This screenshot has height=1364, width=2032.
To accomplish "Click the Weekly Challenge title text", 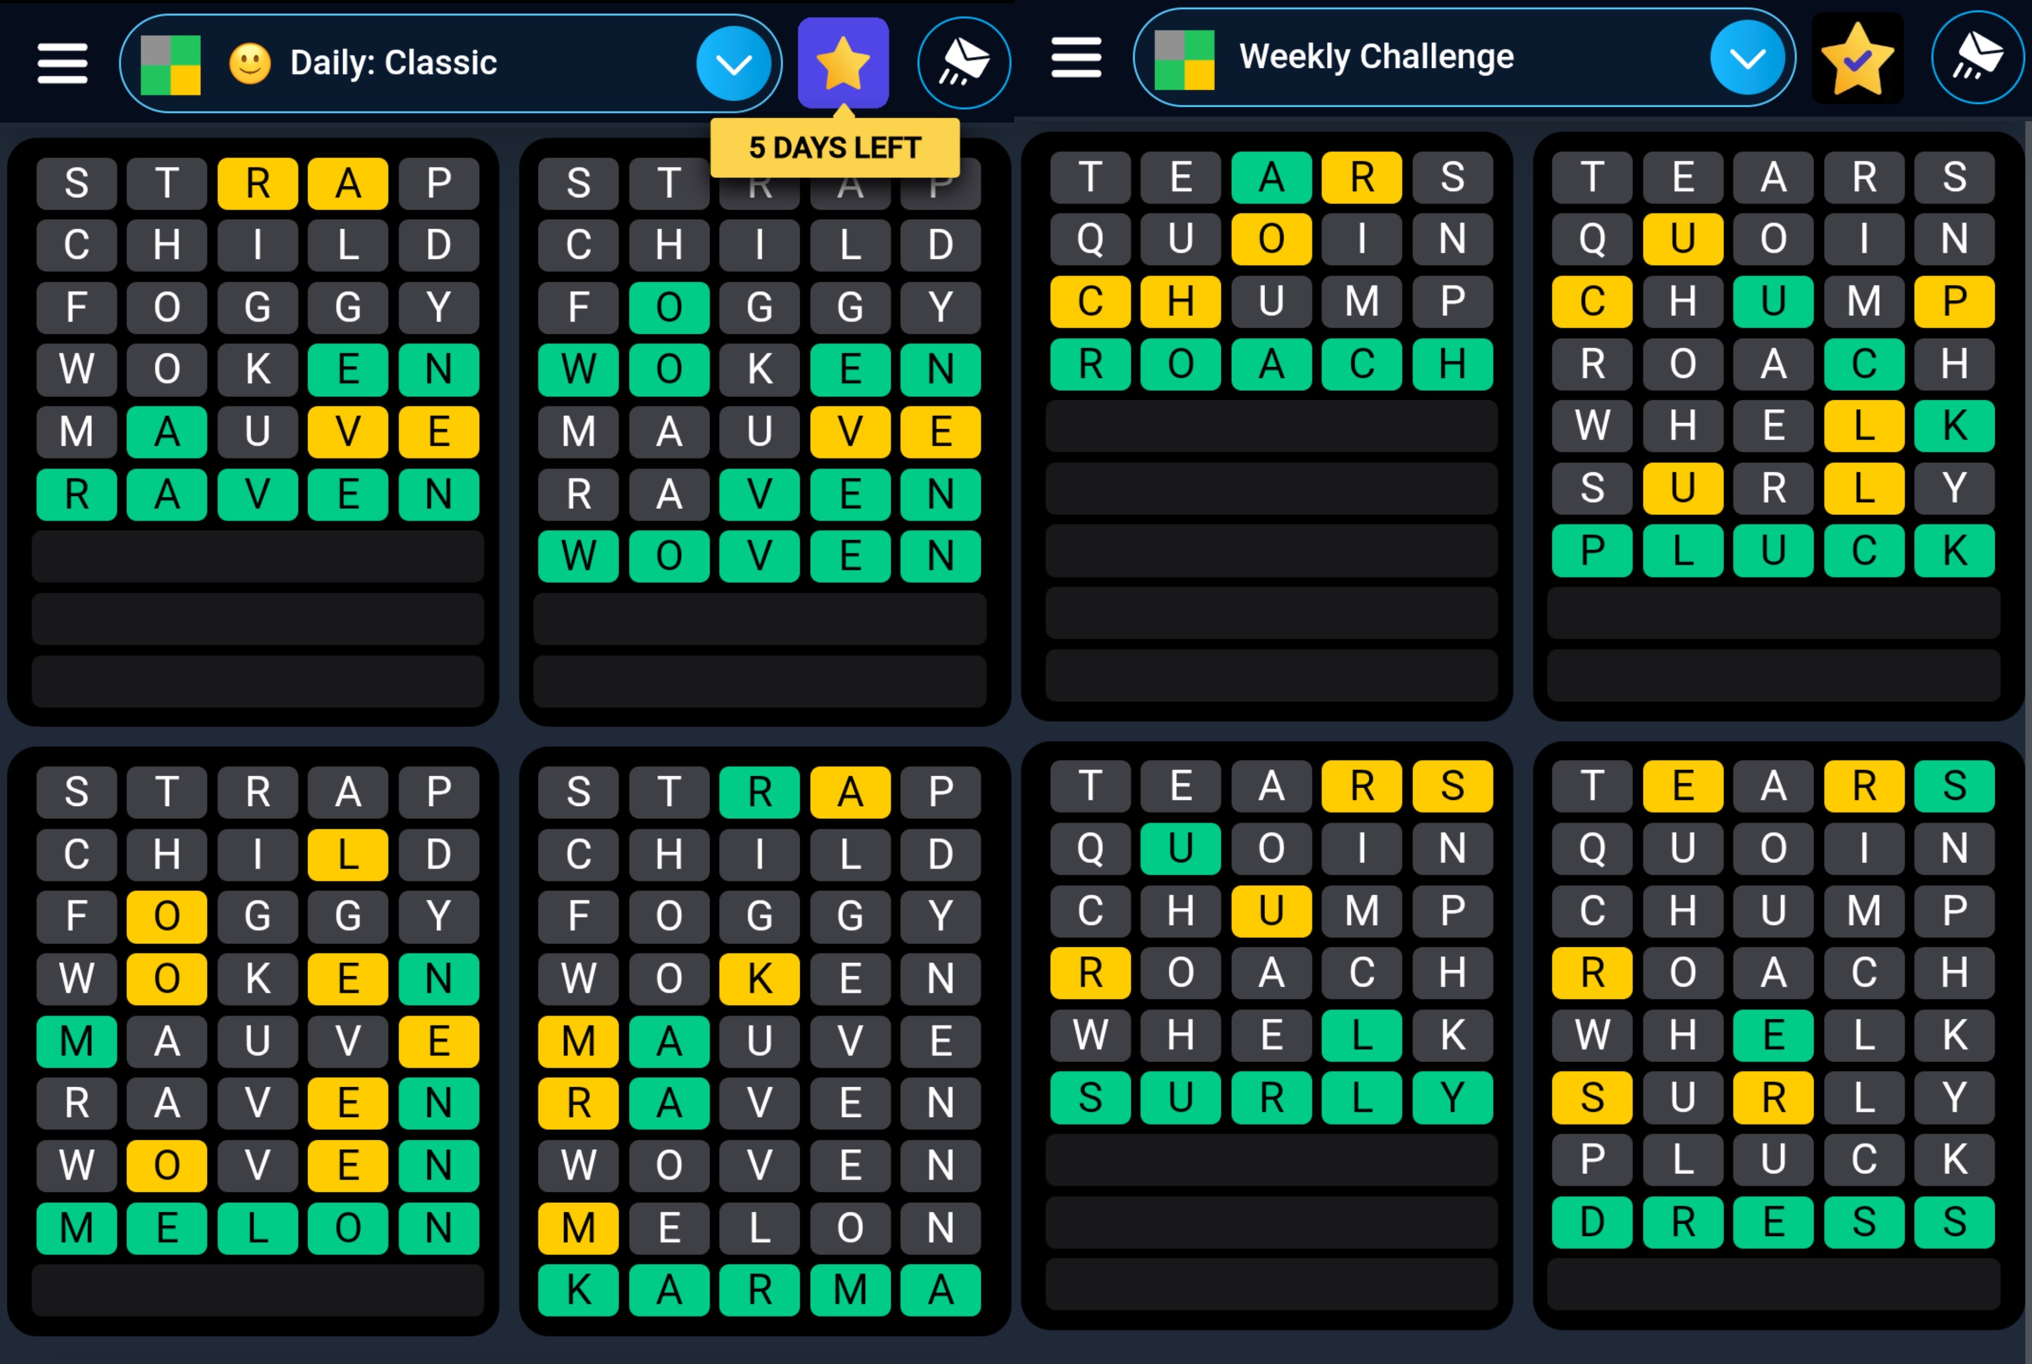I will (1376, 58).
